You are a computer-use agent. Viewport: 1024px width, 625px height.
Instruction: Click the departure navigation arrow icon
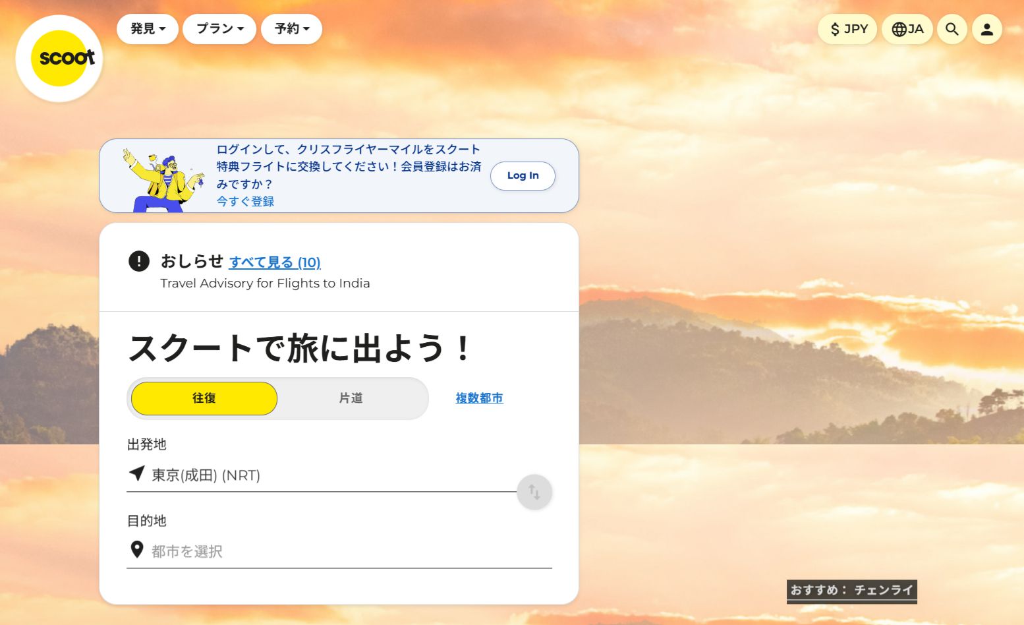(x=137, y=473)
